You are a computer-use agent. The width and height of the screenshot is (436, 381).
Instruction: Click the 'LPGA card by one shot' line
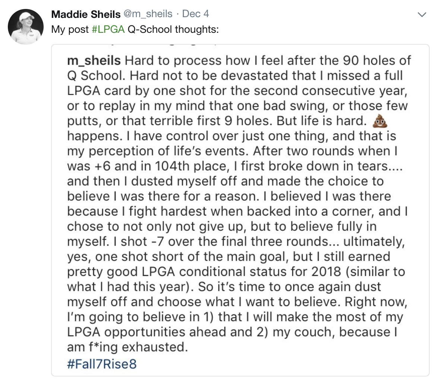click(x=237, y=91)
